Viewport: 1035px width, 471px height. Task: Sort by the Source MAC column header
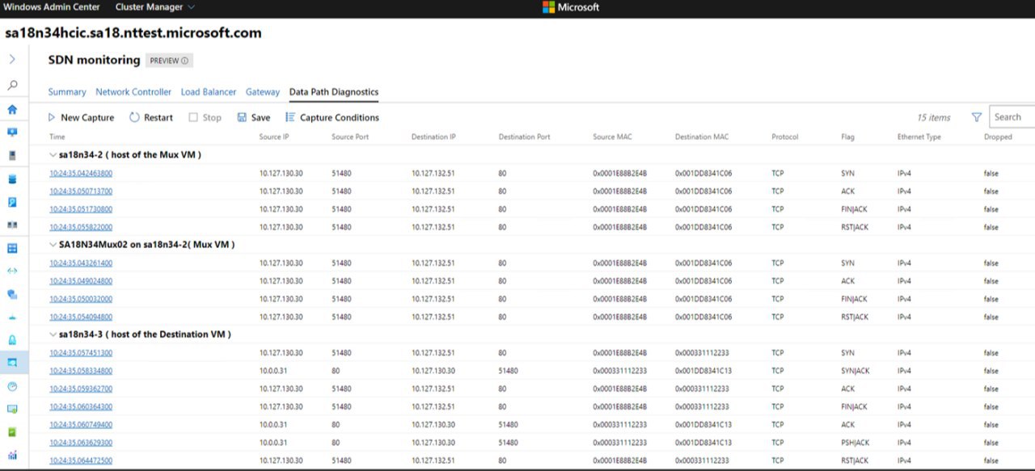point(612,137)
